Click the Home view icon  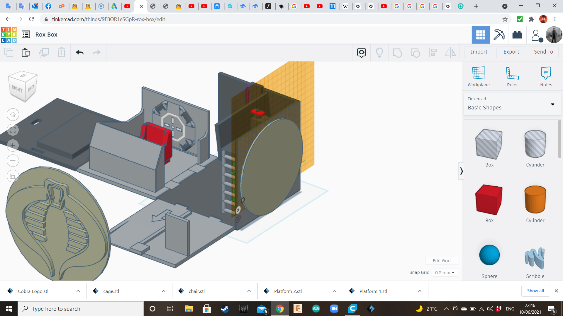click(x=13, y=115)
